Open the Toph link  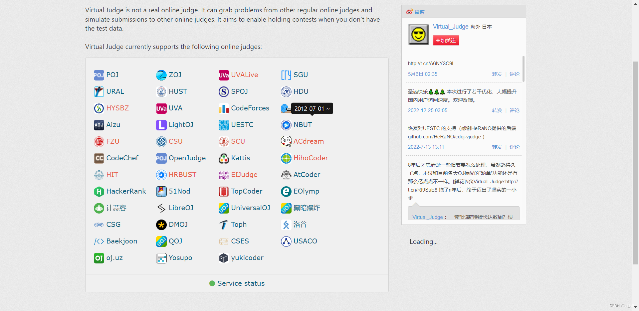tap(239, 225)
